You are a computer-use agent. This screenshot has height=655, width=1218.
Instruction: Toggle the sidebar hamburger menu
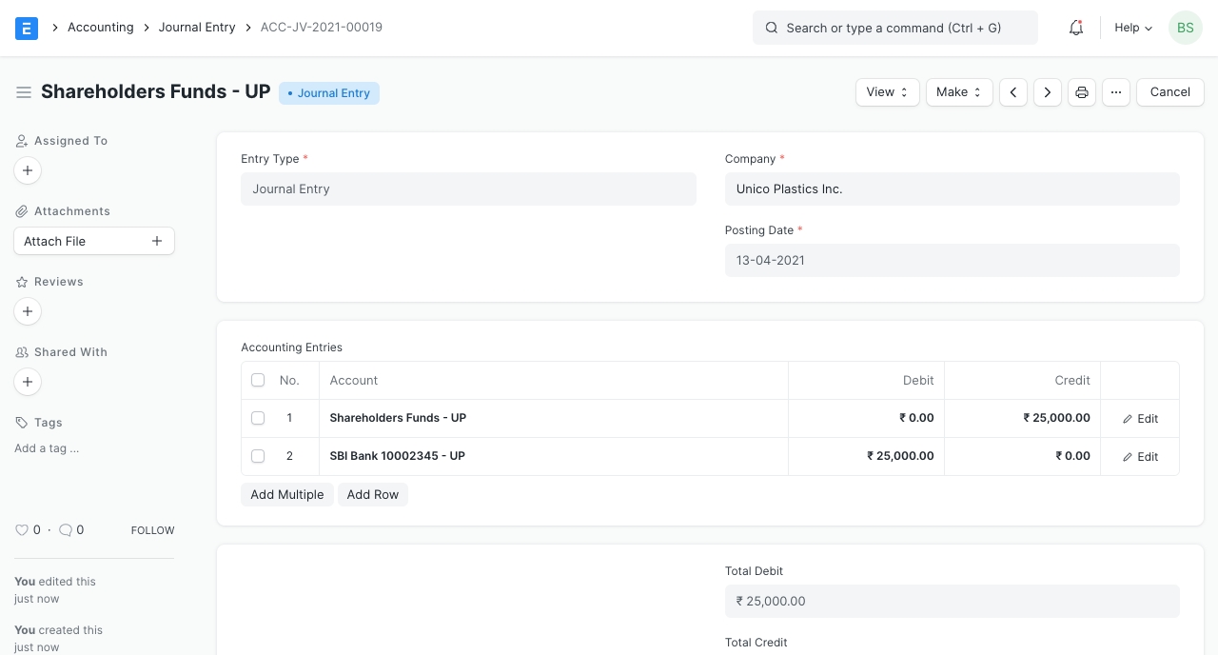pos(24,92)
